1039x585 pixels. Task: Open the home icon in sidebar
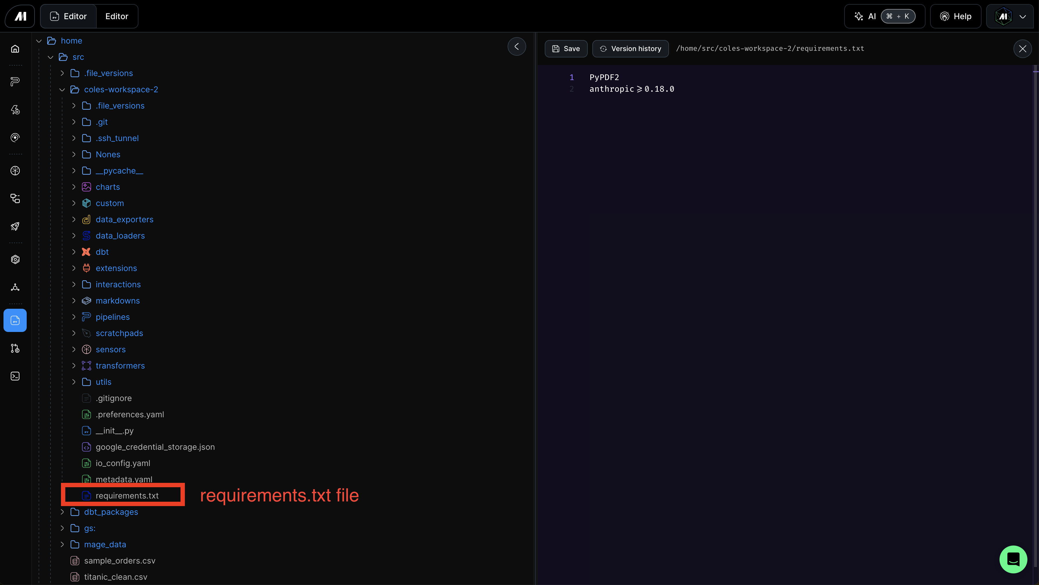pos(15,49)
